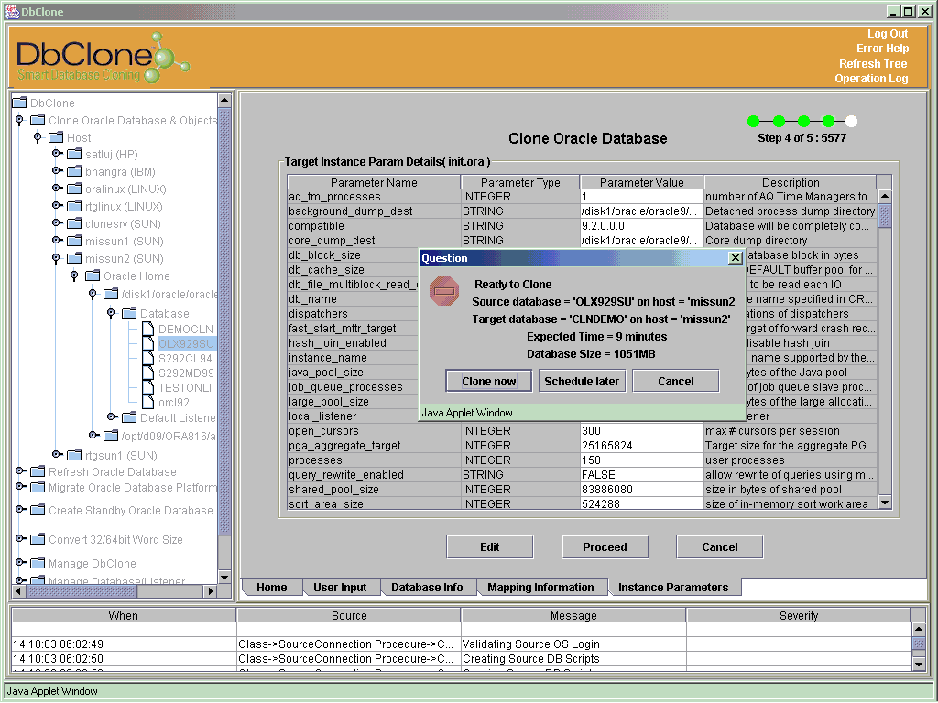This screenshot has width=938, height=703.
Task: Select the S292MD99 database file icon
Action: coord(147,373)
